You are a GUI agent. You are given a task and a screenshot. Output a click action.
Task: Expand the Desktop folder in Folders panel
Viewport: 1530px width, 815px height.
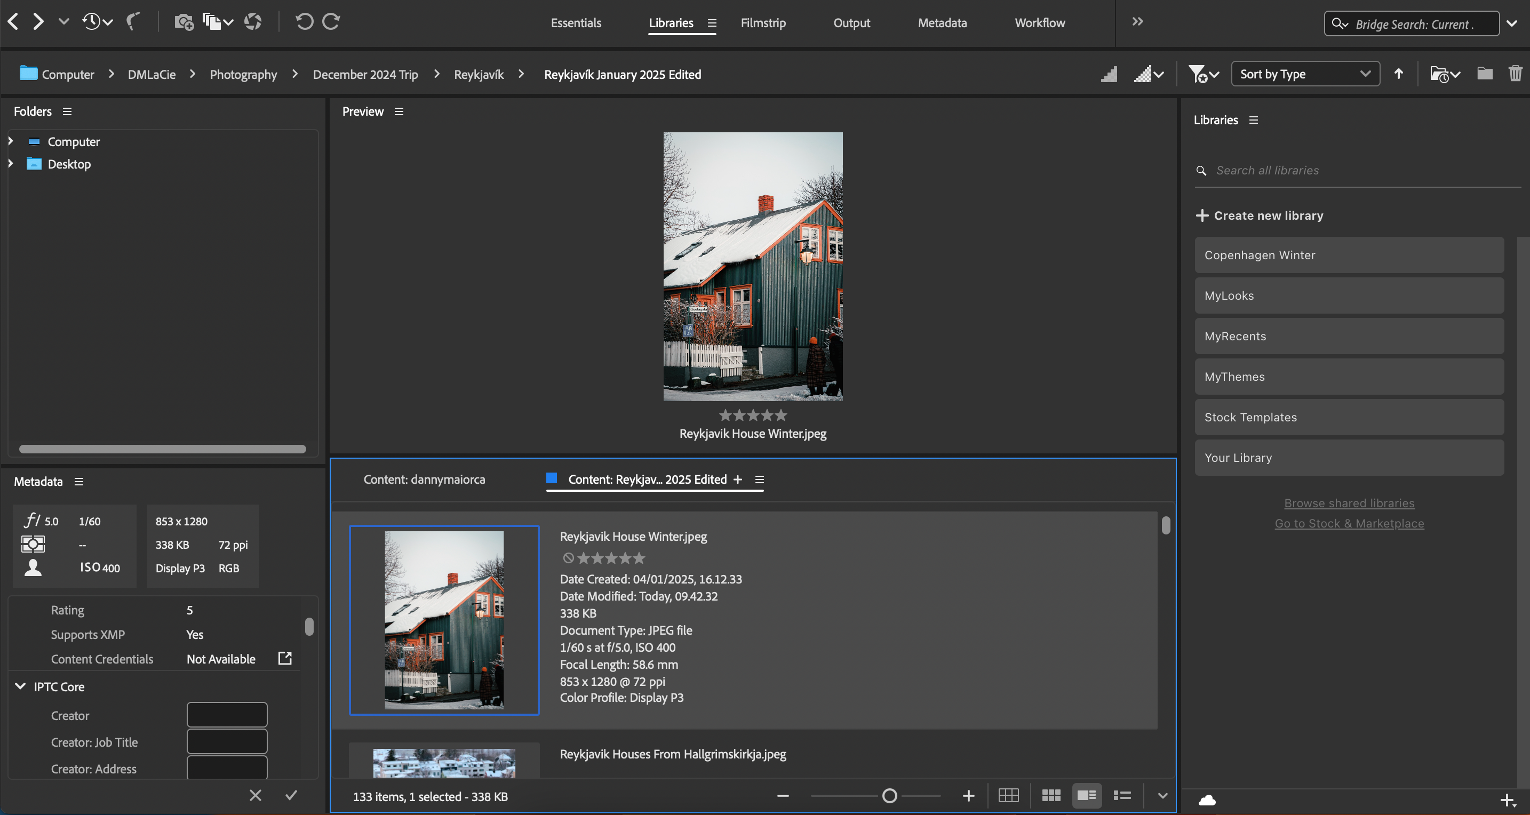[11, 164]
